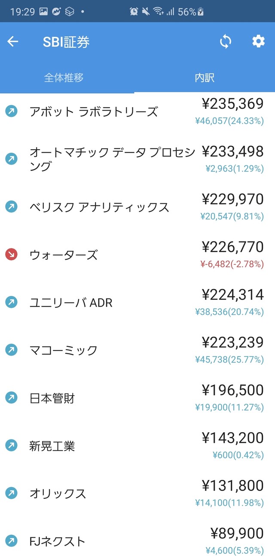The width and height of the screenshot is (275, 556).
Task: Open settings via gear icon
Action: 258,42
